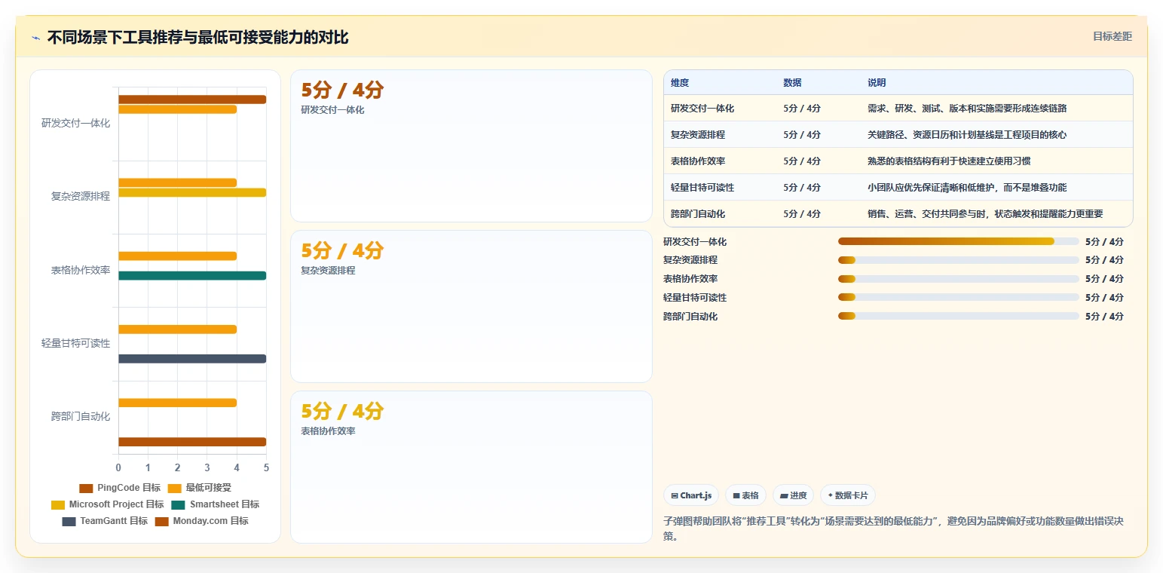The width and height of the screenshot is (1163, 573).
Task: Open the 研发交付一体化 data card
Action: point(471,146)
